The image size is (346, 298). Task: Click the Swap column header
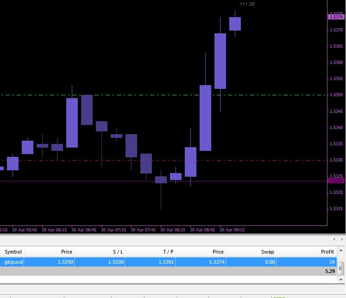pyautogui.click(x=251, y=252)
